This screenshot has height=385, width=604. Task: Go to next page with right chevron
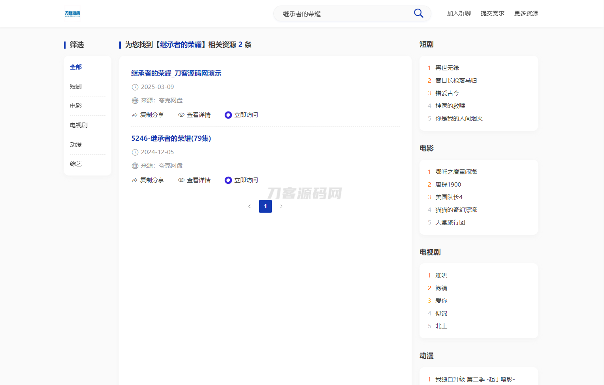point(281,206)
